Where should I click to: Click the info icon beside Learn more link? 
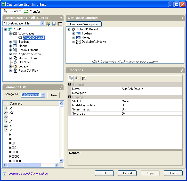pos(4,174)
